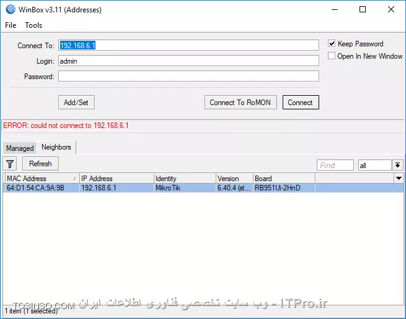Minimize the WinBox window
The image size is (406, 319).
pos(335,9)
